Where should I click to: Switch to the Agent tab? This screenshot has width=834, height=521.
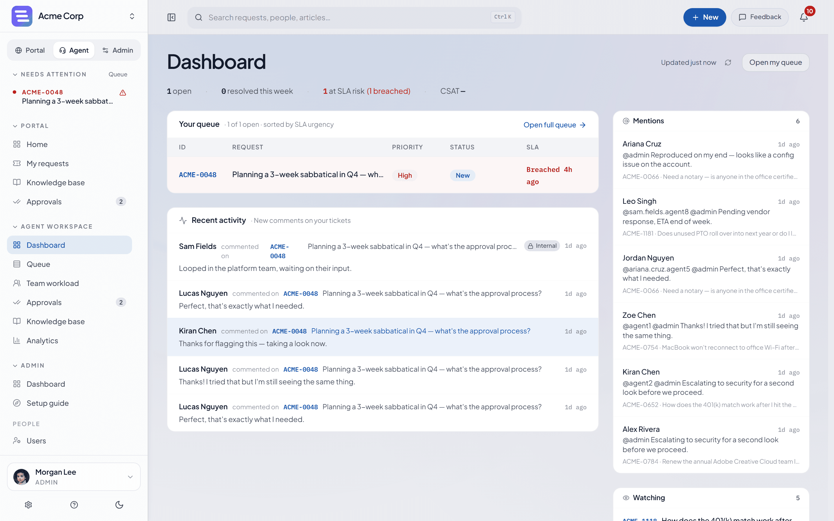tap(74, 50)
